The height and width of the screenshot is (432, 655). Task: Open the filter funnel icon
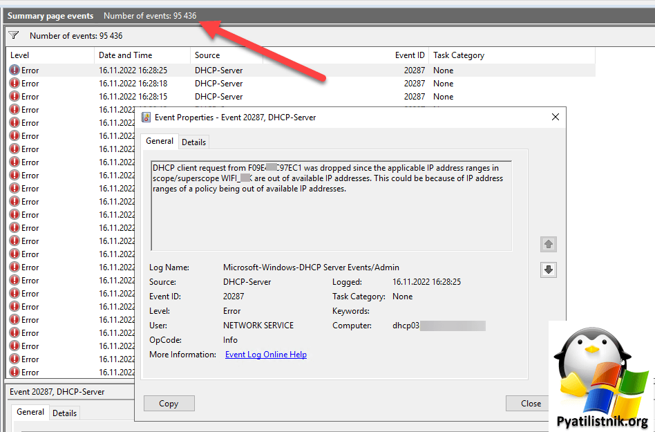[x=14, y=35]
